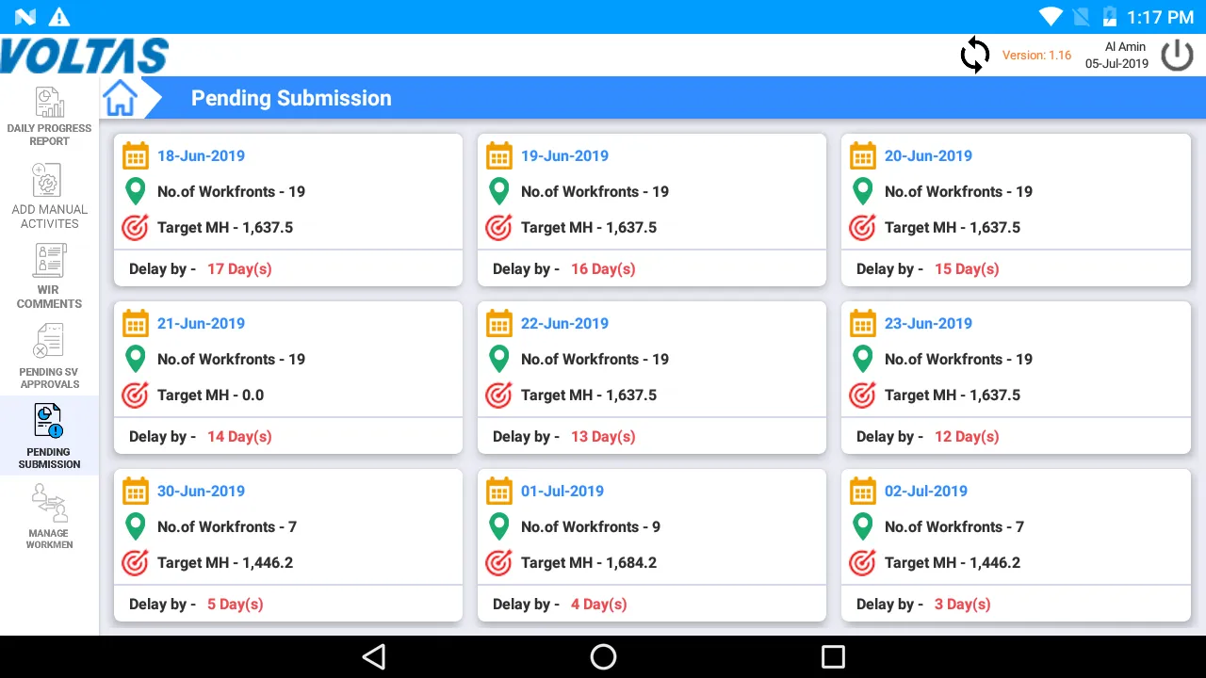Screen dimensions: 1206x678
Task: Click the 16 Day(s) delay text
Action: [x=603, y=269]
